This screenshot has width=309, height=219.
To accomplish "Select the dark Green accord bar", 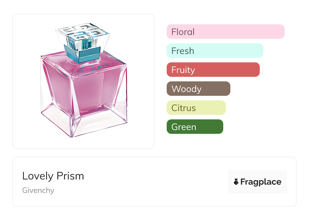I will point(195,127).
